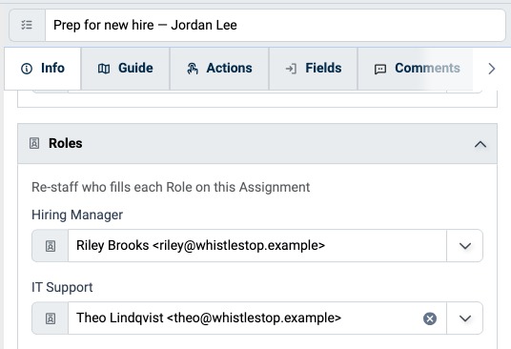Open the Hiring Manager dropdown arrow
This screenshot has height=349, width=511.
(465, 246)
